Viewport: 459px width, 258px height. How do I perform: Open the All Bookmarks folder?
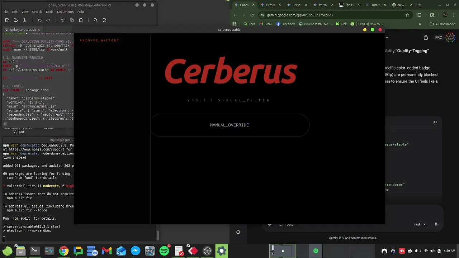click(x=443, y=24)
